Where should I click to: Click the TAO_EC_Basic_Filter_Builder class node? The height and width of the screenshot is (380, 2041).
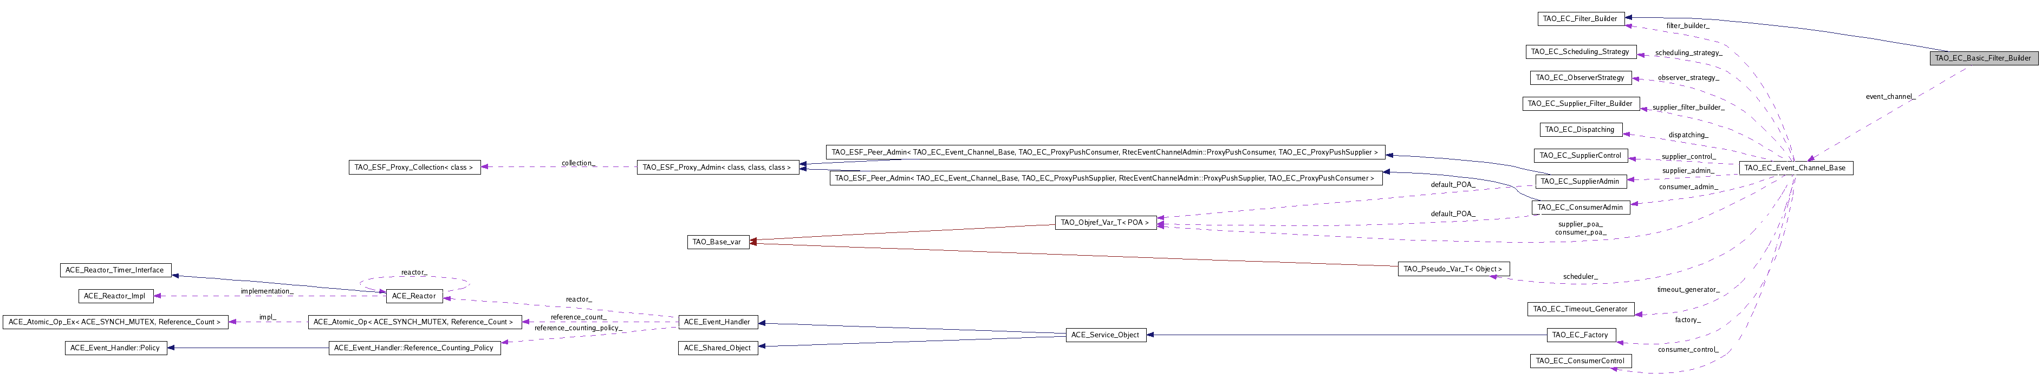click(x=1982, y=58)
